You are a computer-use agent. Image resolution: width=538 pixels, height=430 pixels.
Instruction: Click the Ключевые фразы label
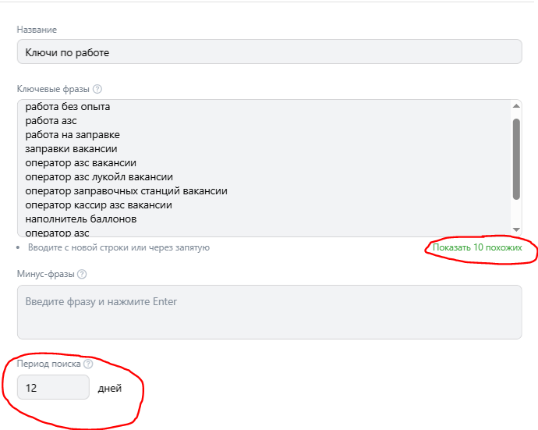pyautogui.click(x=53, y=89)
